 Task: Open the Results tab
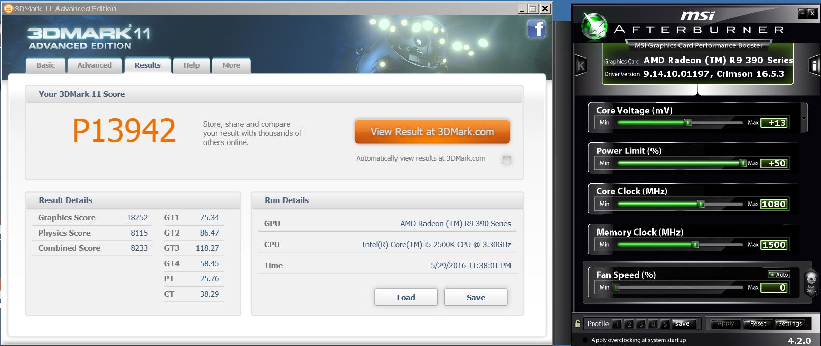(x=148, y=65)
